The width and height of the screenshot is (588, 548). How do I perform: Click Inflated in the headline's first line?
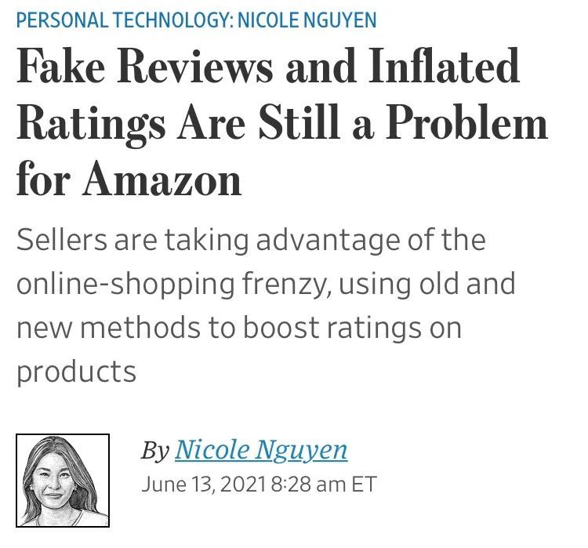(445, 66)
